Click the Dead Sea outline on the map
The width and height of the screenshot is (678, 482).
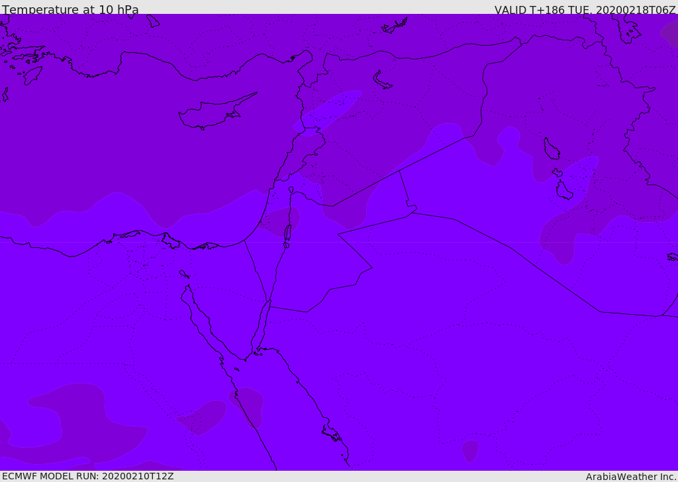[287, 233]
